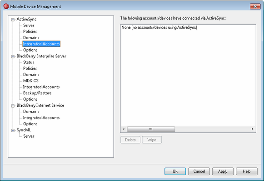Screen dimensions: 264x181
Task: Open Domains under BlackBerry Internet Service
Action: pyautogui.click(x=31, y=112)
